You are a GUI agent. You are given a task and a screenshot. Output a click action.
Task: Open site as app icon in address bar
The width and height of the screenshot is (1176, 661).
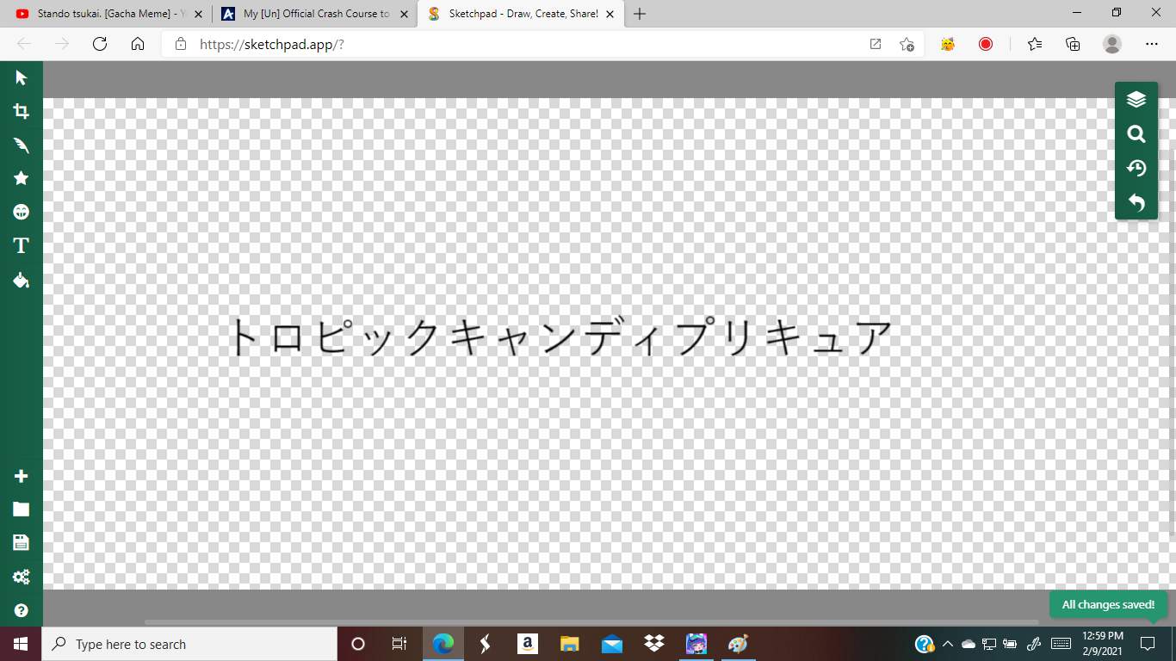(x=876, y=44)
